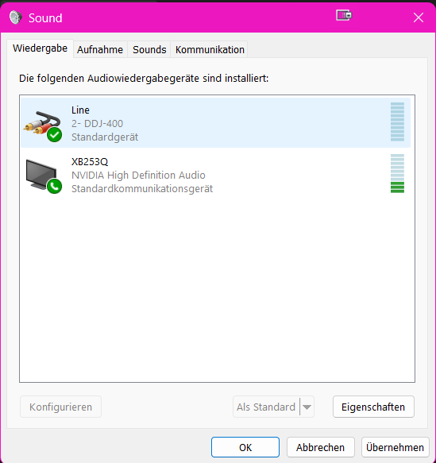Viewport: 436px width, 463px height.
Task: Click Abbrechen to cancel changes
Action: tap(321, 447)
